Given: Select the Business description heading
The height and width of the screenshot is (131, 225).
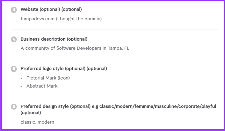Looking at the screenshot, I should pyautogui.click(x=54, y=39).
